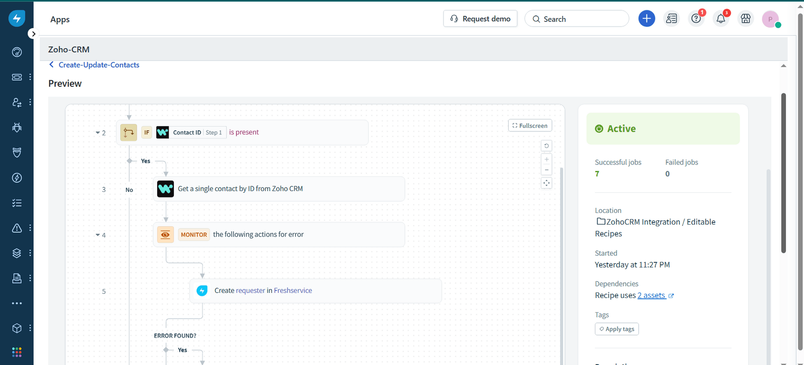Open submenu dots beside alerts icon

pos(30,228)
